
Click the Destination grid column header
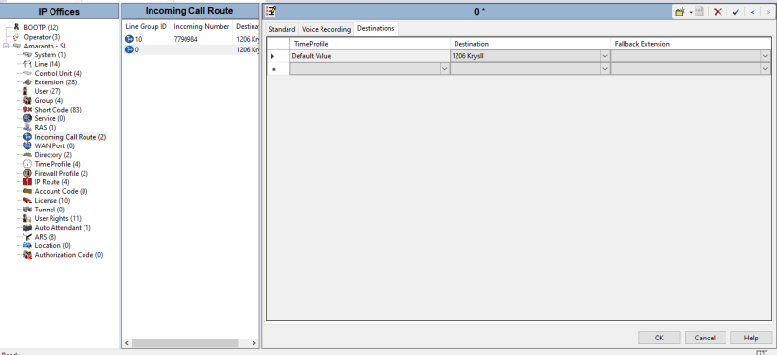click(530, 44)
